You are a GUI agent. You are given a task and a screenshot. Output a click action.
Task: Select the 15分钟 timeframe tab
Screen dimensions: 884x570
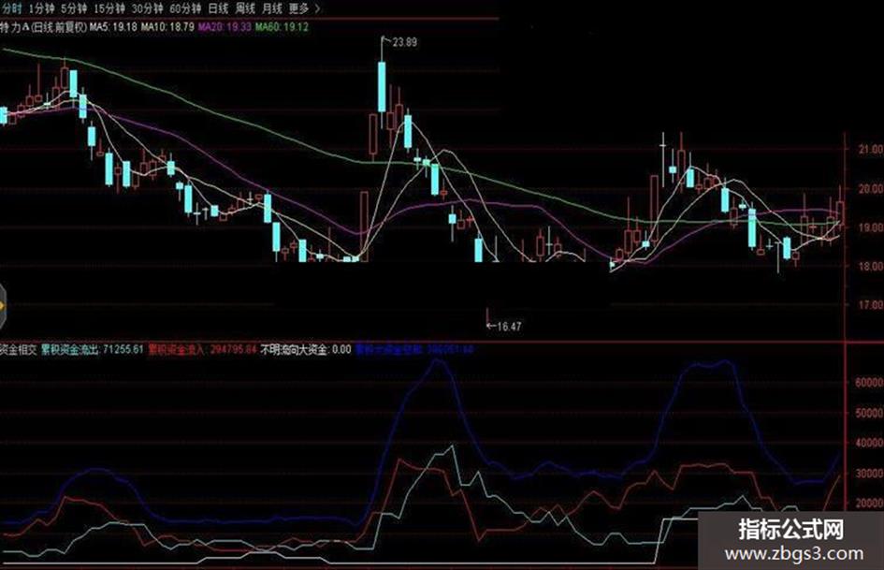pos(109,8)
